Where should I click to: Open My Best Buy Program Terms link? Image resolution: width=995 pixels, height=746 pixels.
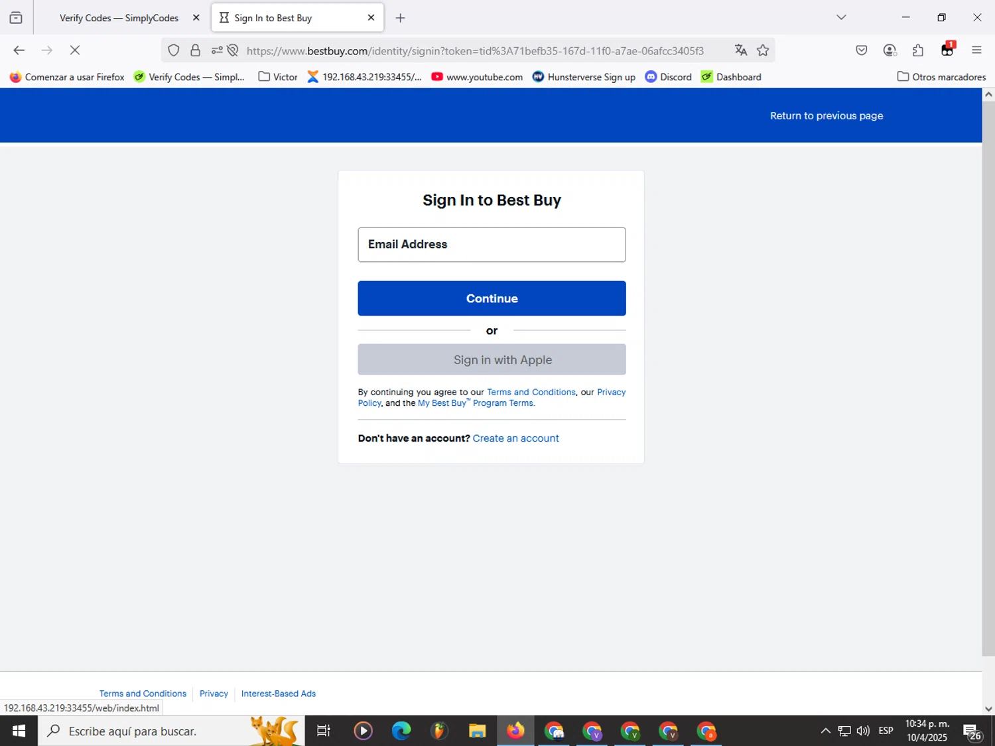(476, 403)
